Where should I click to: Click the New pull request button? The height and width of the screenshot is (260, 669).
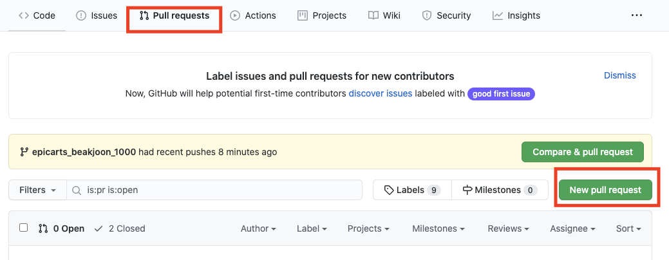tap(605, 190)
